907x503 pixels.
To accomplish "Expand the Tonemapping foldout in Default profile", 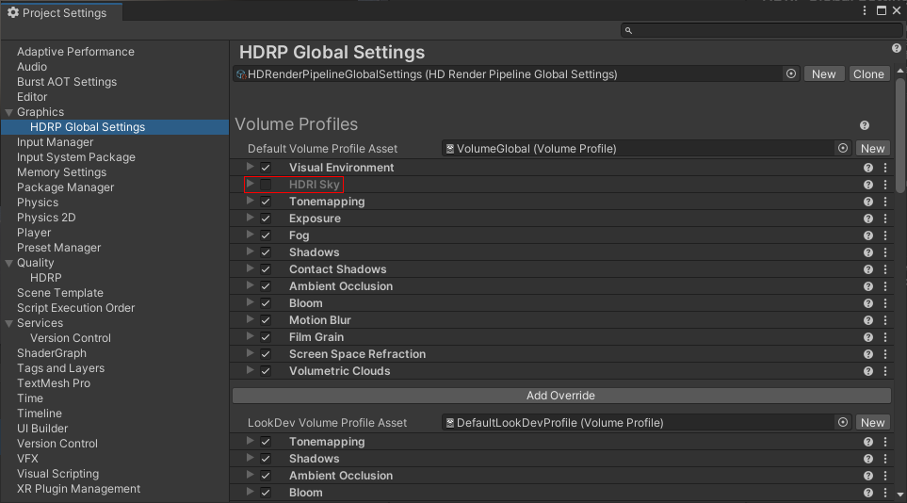I will (x=250, y=201).
